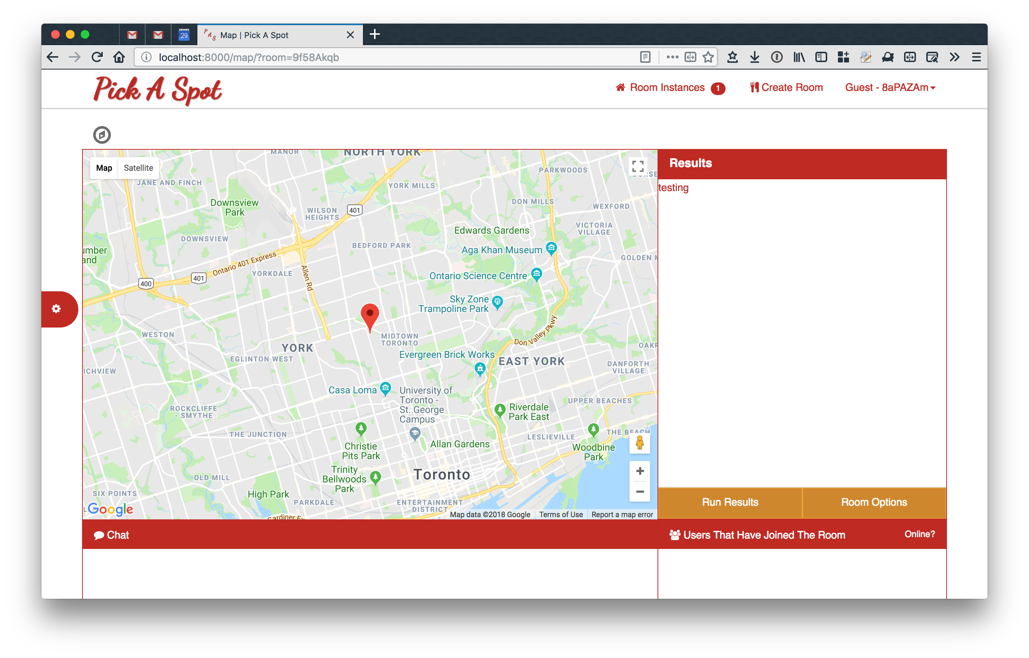Open the red gear settings tab
The width and height of the screenshot is (1029, 658).
coord(57,309)
